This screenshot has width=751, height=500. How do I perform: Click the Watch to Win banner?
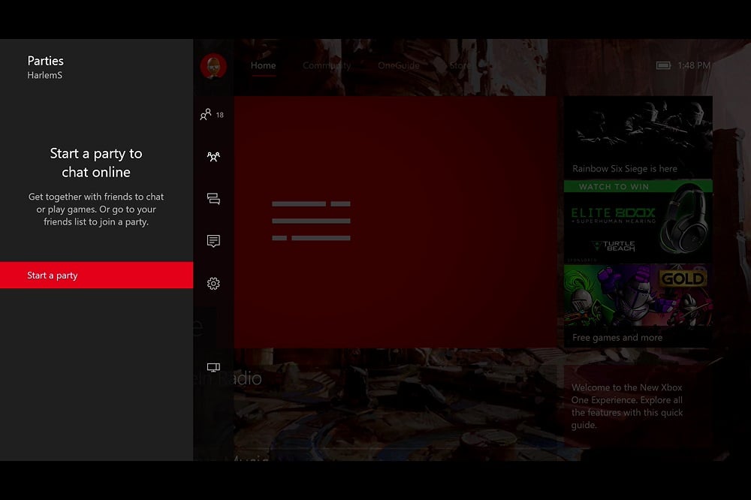coord(638,186)
